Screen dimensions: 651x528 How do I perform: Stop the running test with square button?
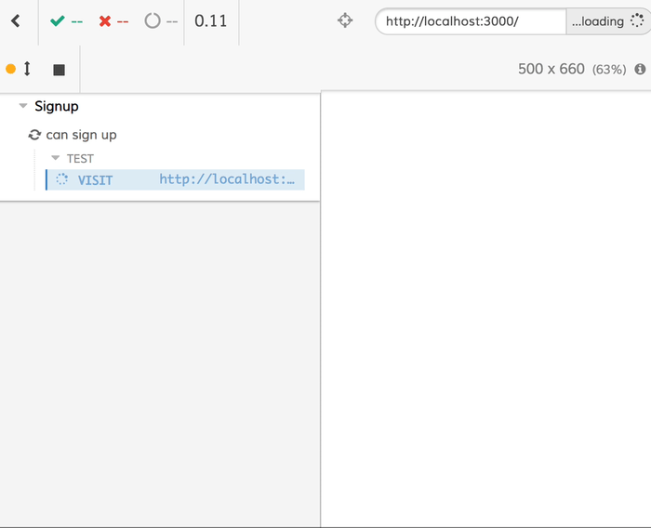point(60,70)
